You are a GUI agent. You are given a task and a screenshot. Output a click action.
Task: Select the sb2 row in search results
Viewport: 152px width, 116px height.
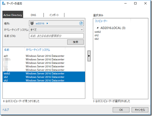point(44,77)
